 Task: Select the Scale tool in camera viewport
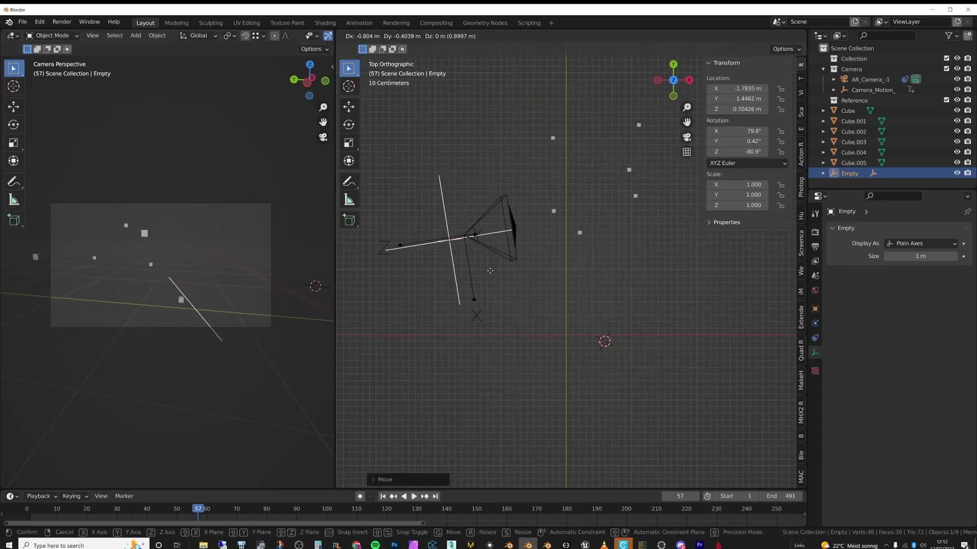[14, 143]
